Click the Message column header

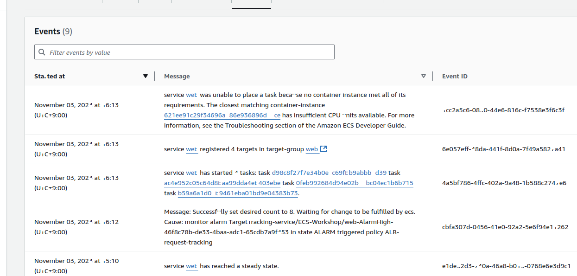[177, 76]
